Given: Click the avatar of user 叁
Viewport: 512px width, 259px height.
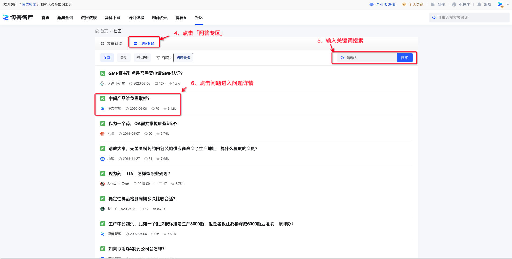Looking at the screenshot, I should (x=103, y=209).
